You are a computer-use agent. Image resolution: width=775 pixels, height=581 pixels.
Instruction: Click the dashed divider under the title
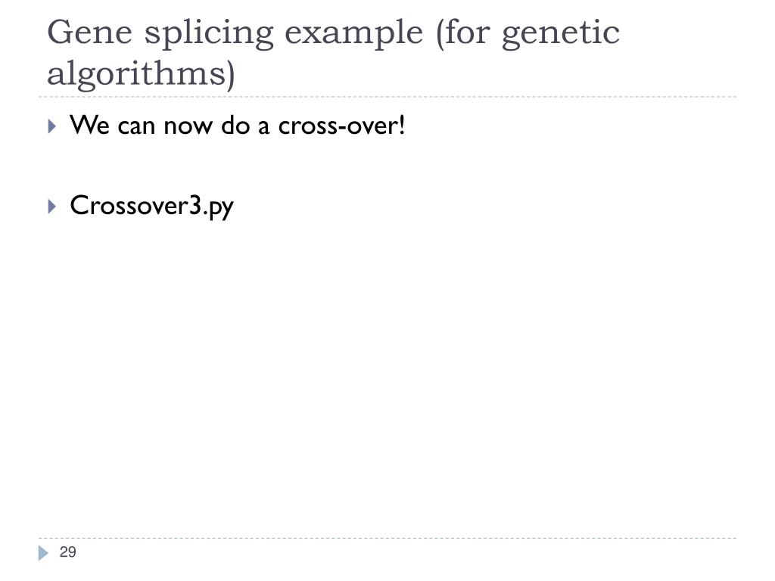387,97
